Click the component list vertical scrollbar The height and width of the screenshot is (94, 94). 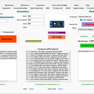[x=69, y=63]
